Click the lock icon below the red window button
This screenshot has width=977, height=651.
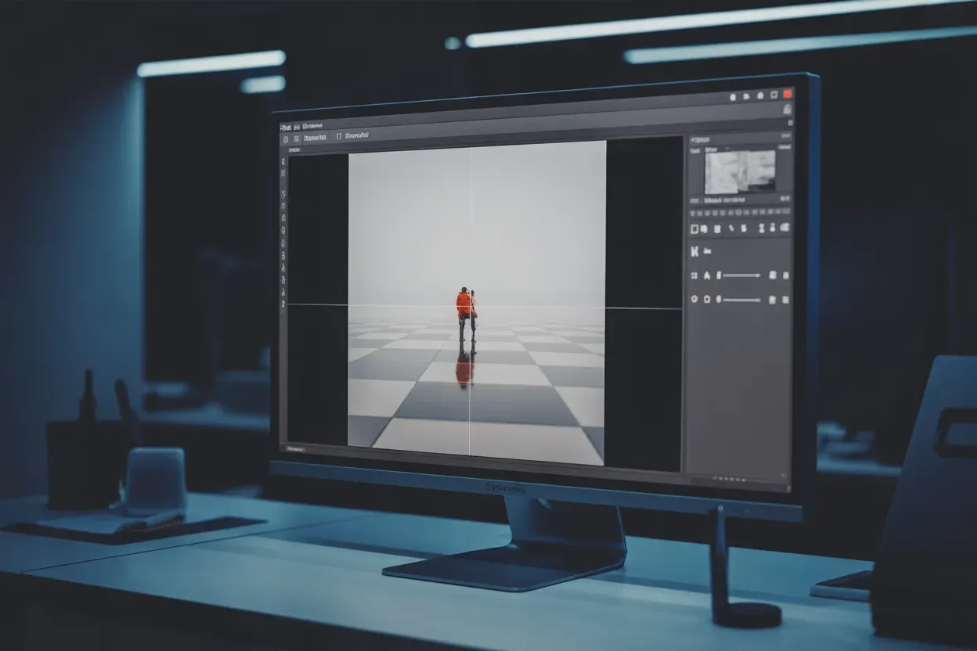pyautogui.click(x=787, y=109)
